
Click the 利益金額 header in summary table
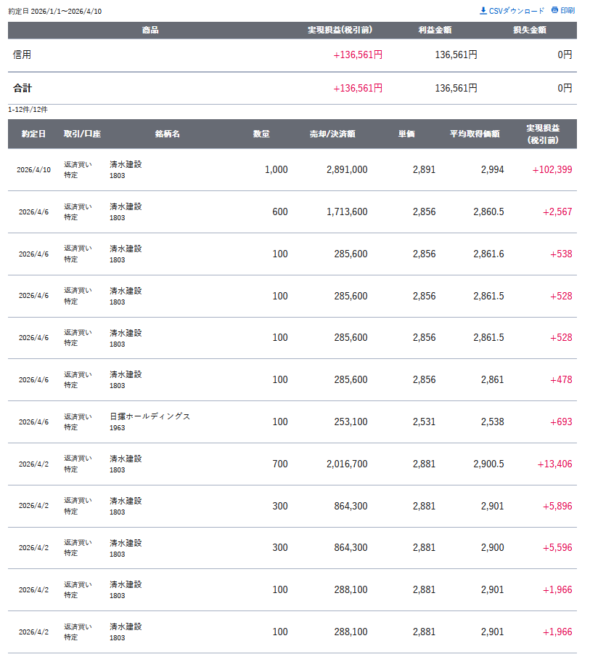coord(435,31)
